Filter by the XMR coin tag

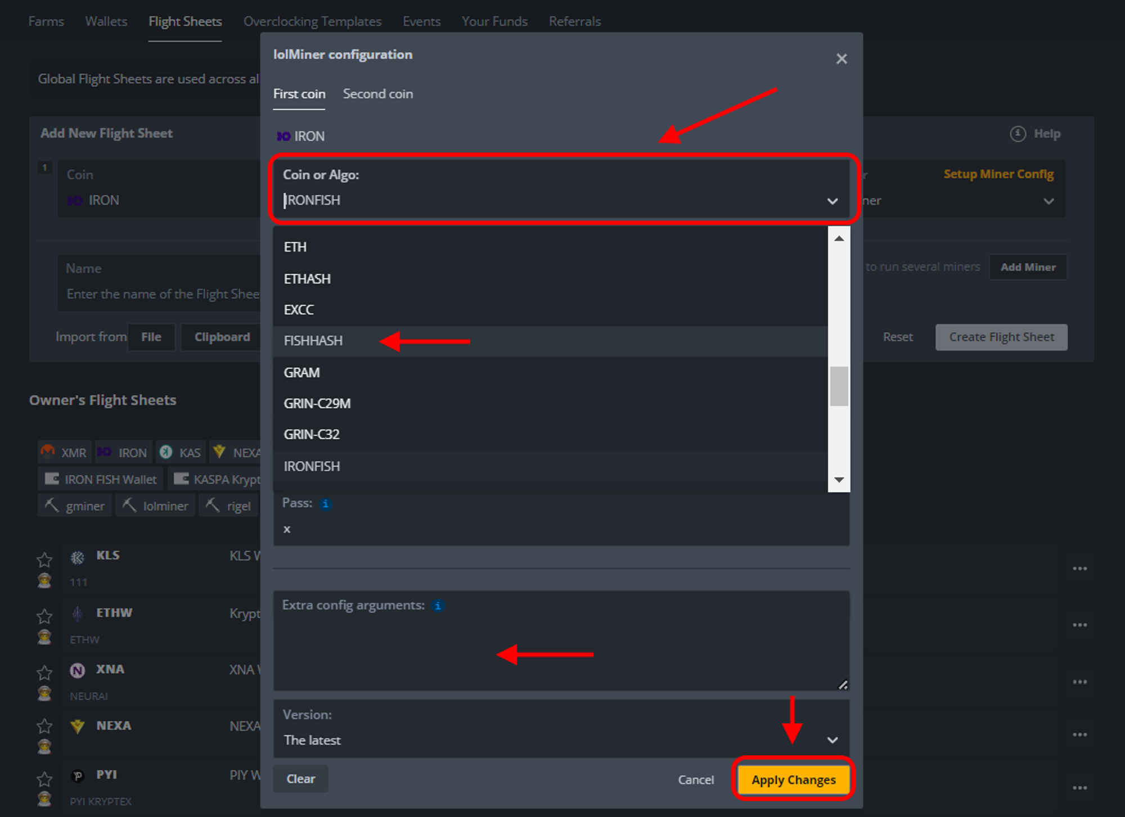click(64, 452)
